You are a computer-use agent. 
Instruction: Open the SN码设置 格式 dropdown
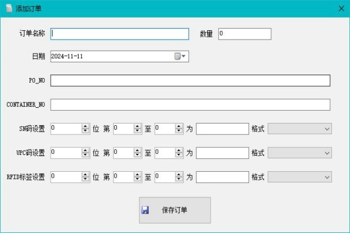pyautogui.click(x=300, y=129)
